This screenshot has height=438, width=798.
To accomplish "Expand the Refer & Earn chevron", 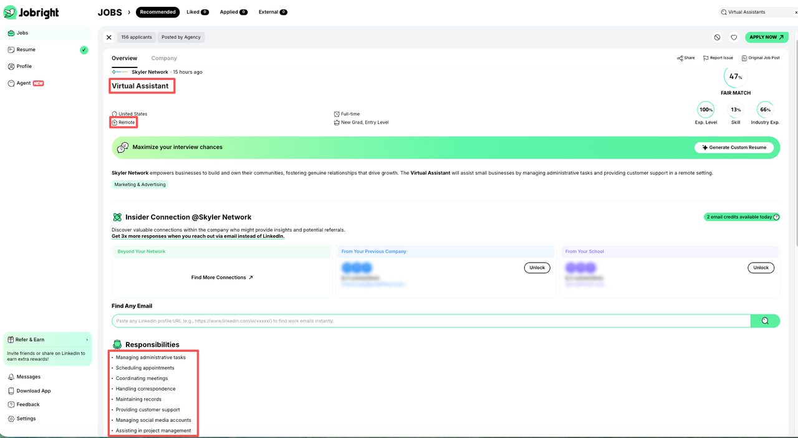I will point(87,339).
